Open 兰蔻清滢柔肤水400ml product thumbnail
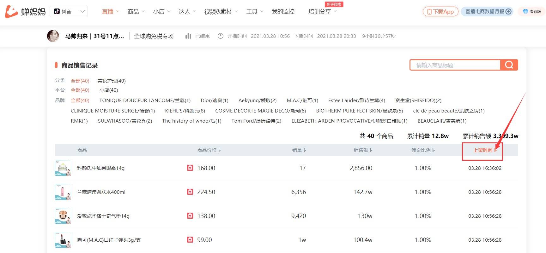This screenshot has width=546, height=253. [x=63, y=192]
